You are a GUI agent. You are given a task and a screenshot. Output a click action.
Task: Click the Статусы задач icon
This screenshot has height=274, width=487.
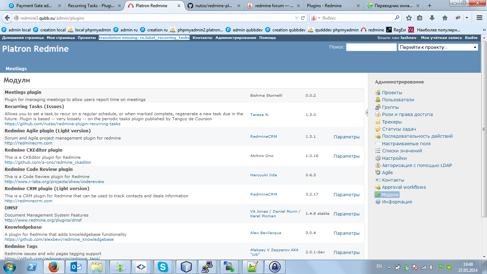[x=378, y=129]
